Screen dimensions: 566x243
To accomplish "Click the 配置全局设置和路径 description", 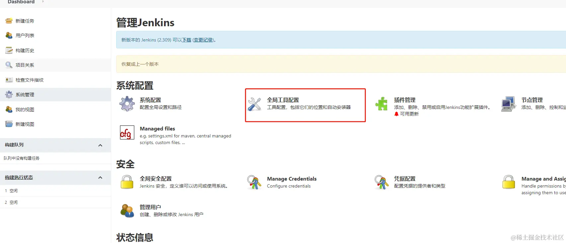I will pyautogui.click(x=161, y=107).
